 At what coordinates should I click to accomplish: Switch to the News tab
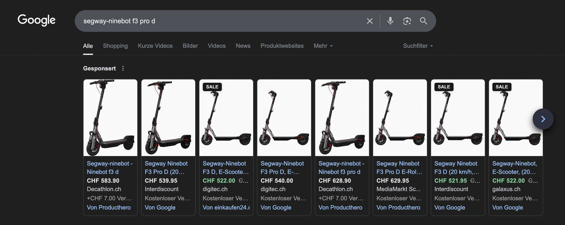(x=243, y=46)
